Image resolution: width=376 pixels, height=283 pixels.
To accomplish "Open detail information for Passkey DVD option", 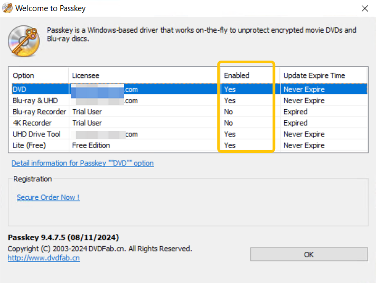I will [x=82, y=163].
